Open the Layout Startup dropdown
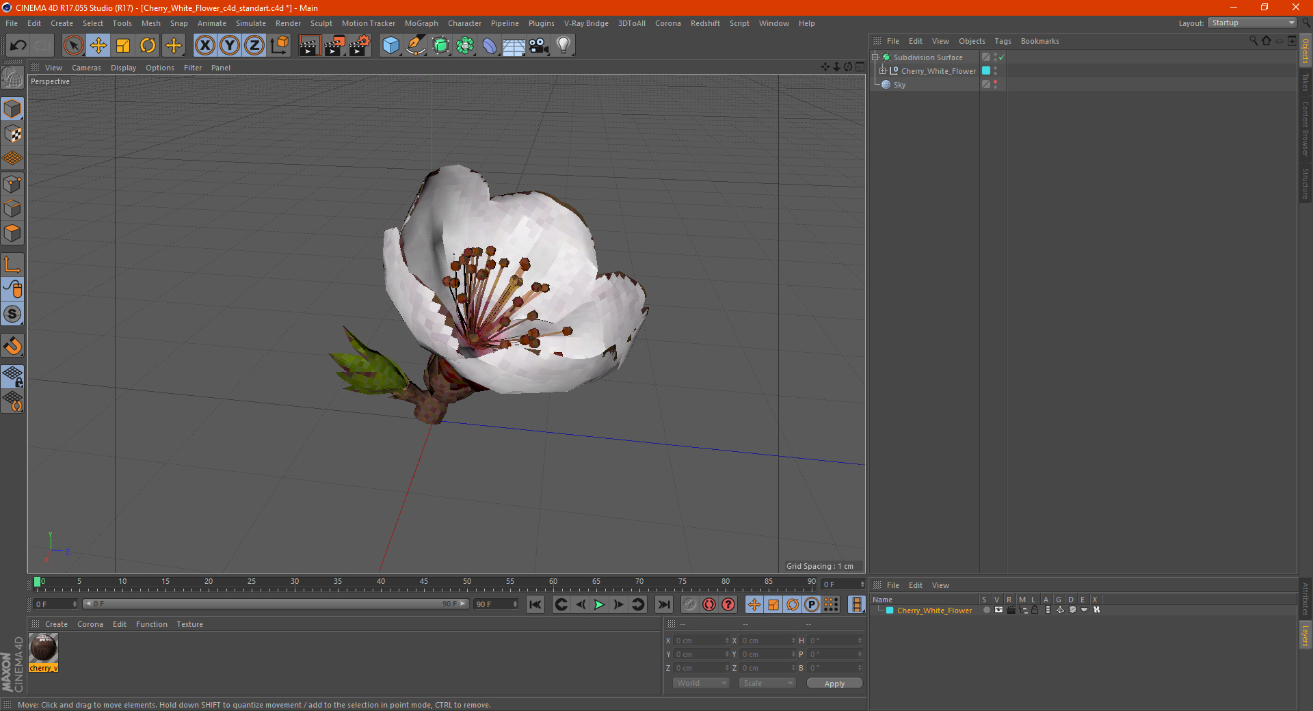 point(1253,23)
